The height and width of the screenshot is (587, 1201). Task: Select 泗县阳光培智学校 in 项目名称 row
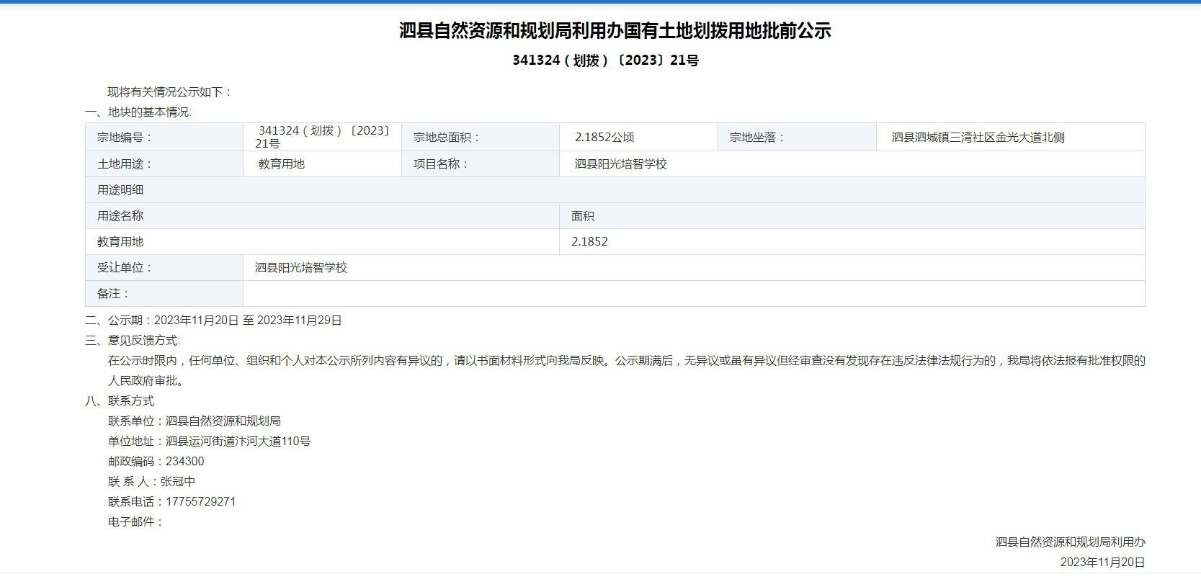(620, 164)
